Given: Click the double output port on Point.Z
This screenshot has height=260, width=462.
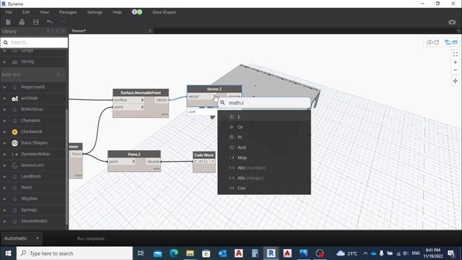Looking at the screenshot, I should tap(153, 162).
